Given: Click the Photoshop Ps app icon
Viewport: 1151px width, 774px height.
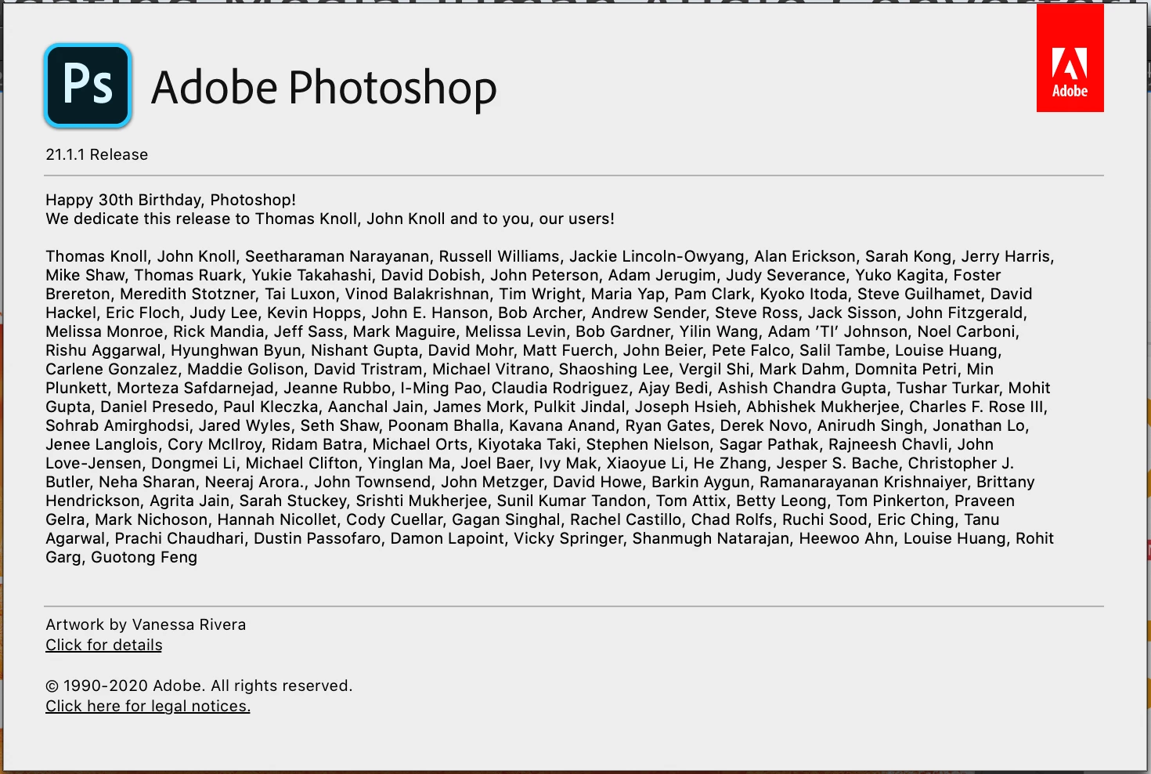Looking at the screenshot, I should pos(88,85).
